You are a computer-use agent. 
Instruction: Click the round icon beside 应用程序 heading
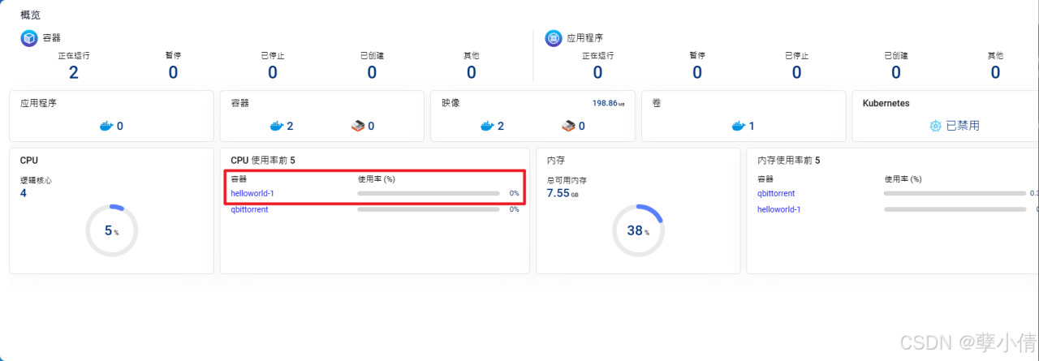pyautogui.click(x=554, y=37)
